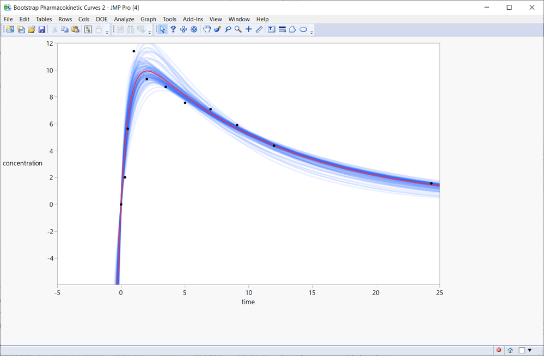This screenshot has height=356, width=544.
Task: Expand the file toolbar overflow chevron
Action: [107, 32]
